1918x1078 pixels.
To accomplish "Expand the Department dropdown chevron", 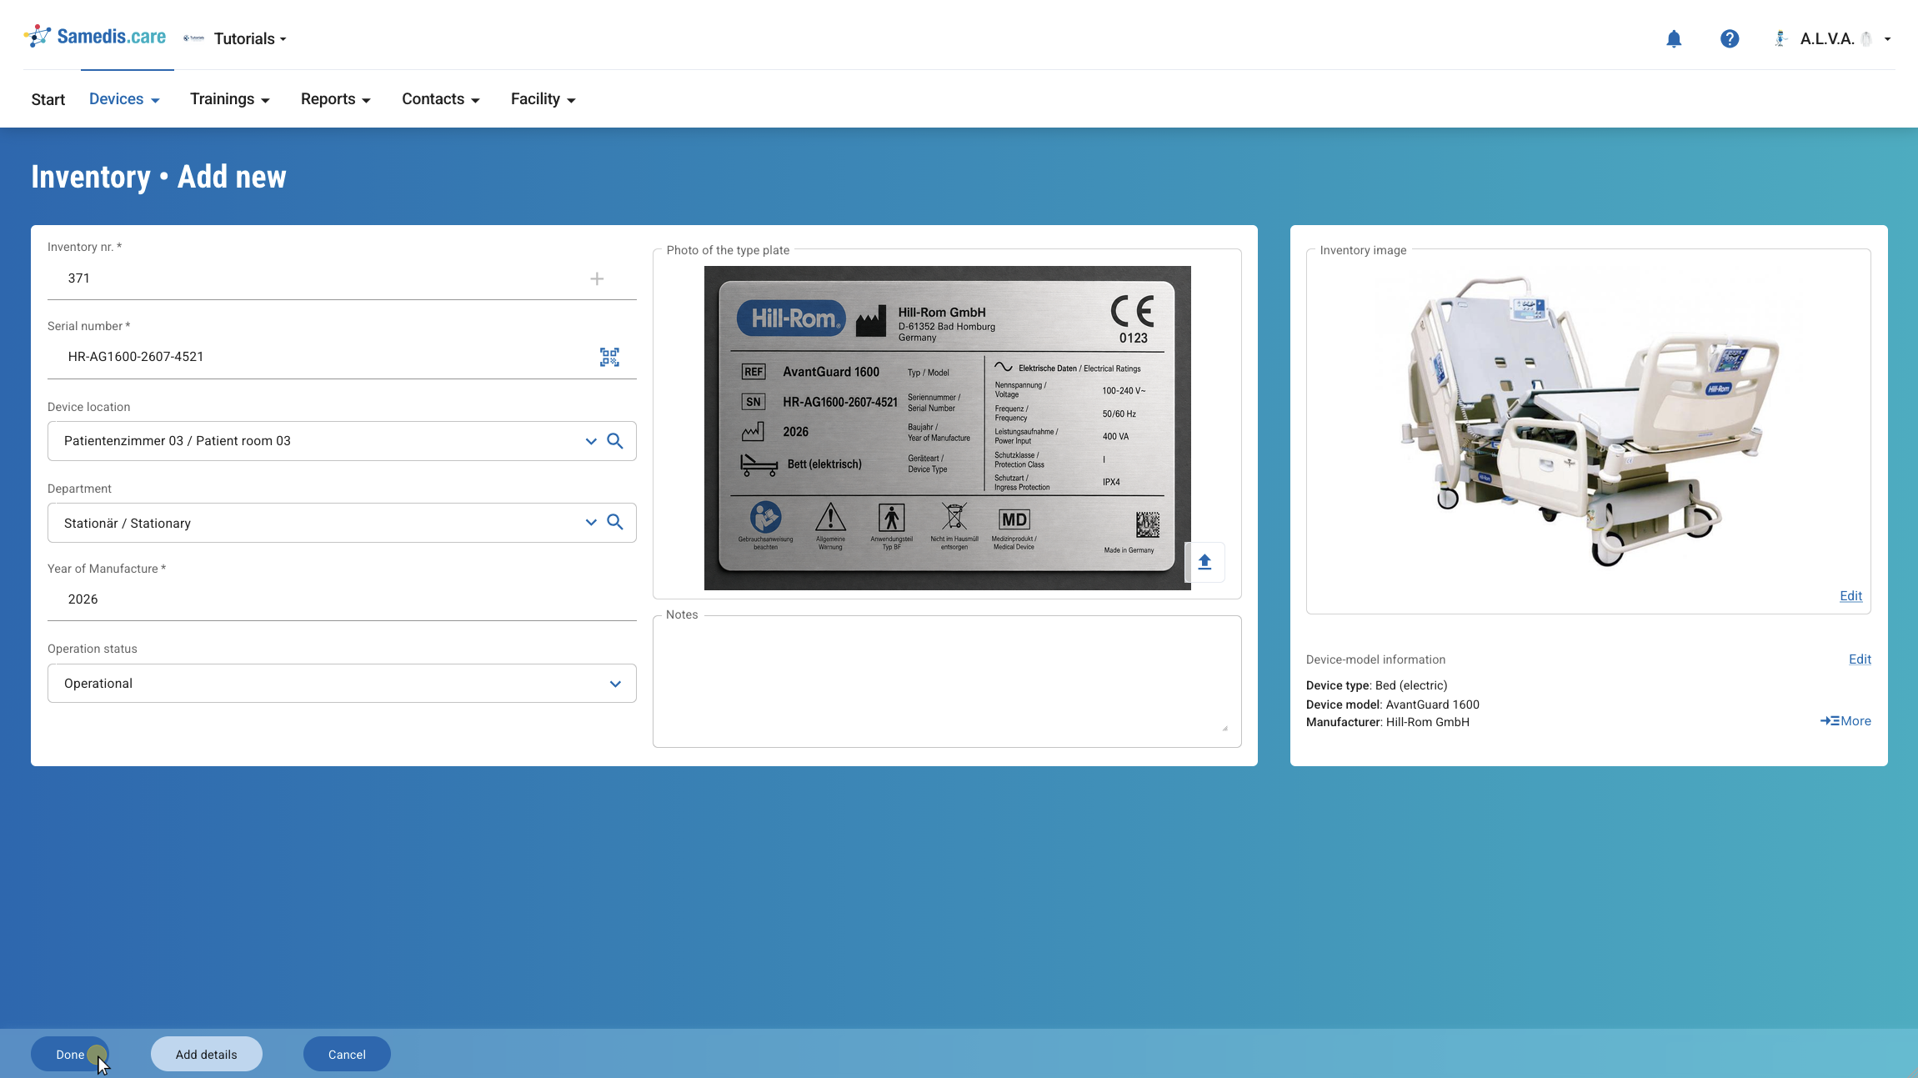I will pos(591,523).
